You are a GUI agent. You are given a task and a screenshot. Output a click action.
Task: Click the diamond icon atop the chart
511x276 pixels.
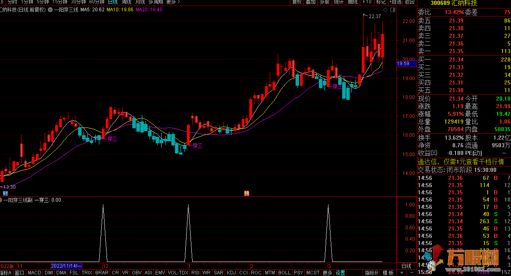tap(385, 9)
